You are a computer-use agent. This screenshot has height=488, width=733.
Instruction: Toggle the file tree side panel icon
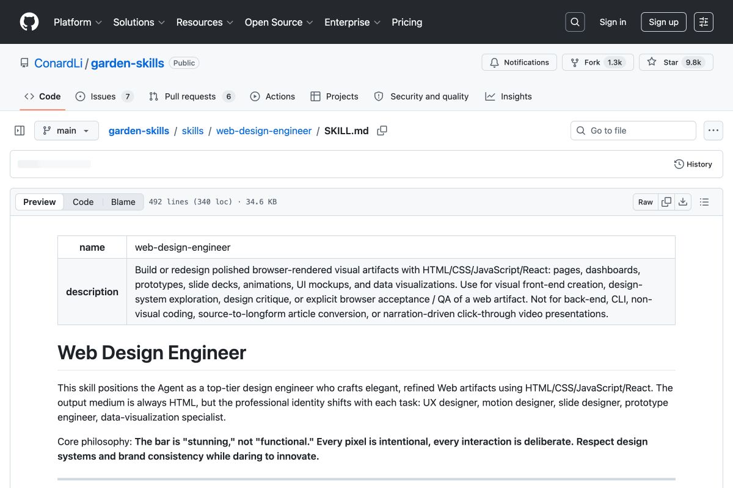20,131
